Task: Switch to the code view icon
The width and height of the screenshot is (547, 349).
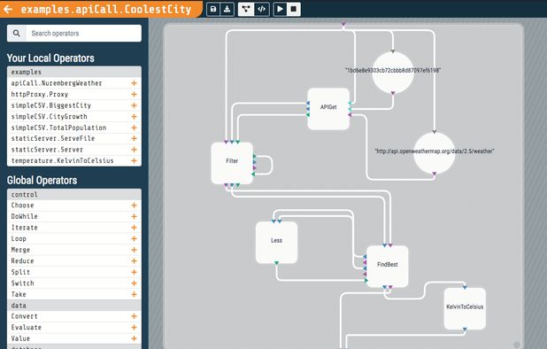Action: click(x=261, y=9)
